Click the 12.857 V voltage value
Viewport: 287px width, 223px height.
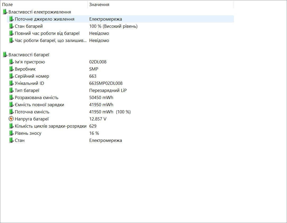(x=98, y=119)
